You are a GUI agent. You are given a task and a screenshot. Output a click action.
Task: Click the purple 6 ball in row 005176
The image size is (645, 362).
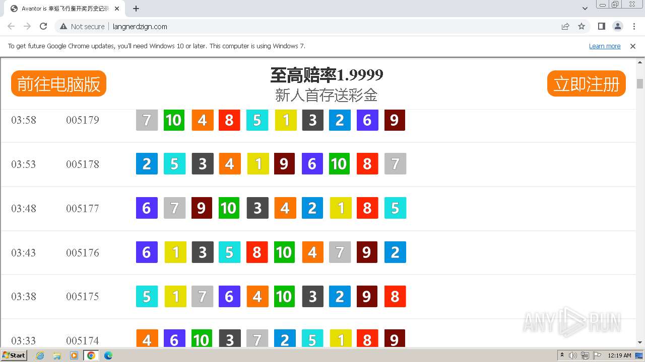[147, 252]
